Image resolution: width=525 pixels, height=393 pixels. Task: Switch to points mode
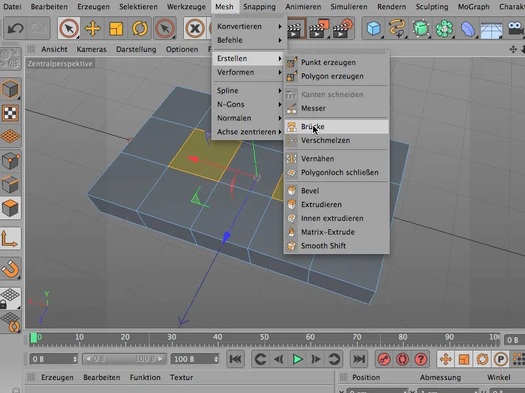click(10, 161)
